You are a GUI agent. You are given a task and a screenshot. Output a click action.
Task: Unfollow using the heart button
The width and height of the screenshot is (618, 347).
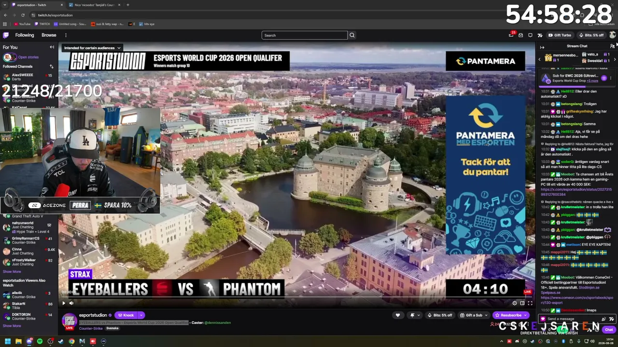[x=398, y=315]
